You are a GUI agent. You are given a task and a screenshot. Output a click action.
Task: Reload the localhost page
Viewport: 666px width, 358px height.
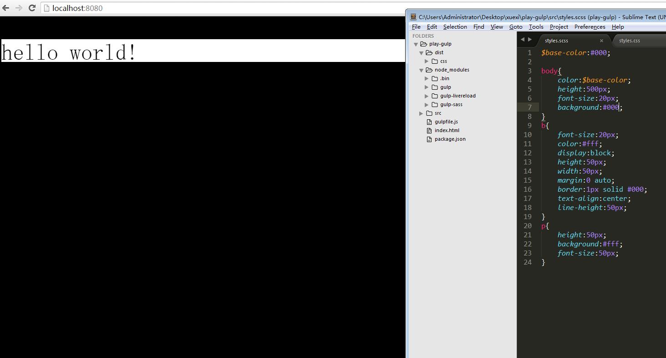tap(32, 8)
